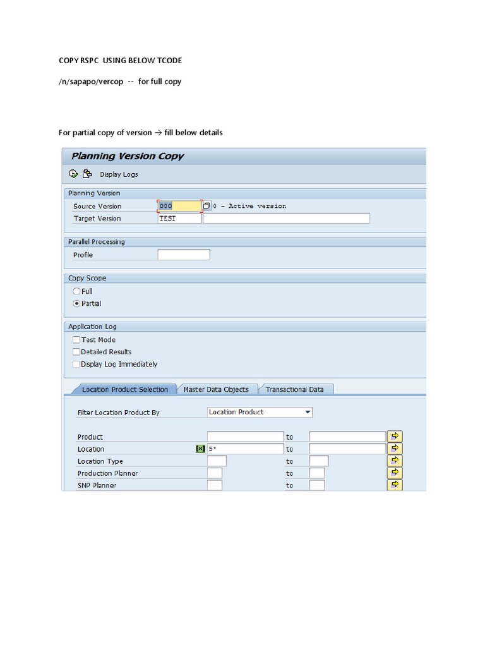Click the 'Application Log' section header
Screen dimensions: 485x647
pyautogui.click(x=92, y=327)
